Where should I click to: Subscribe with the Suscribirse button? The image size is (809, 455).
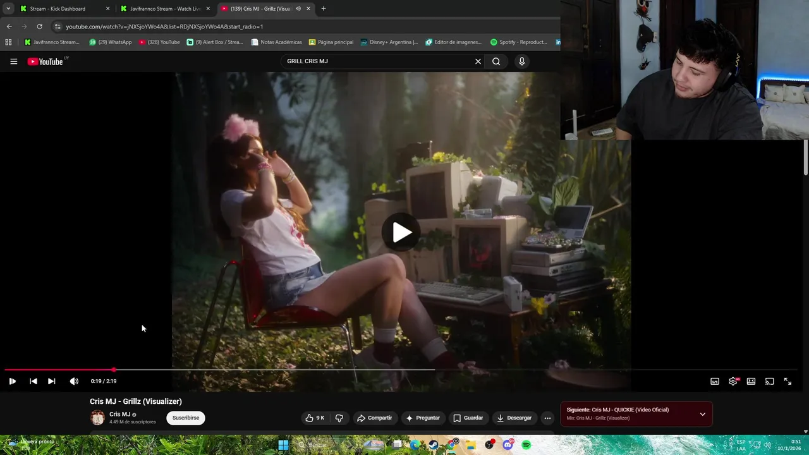pyautogui.click(x=186, y=418)
